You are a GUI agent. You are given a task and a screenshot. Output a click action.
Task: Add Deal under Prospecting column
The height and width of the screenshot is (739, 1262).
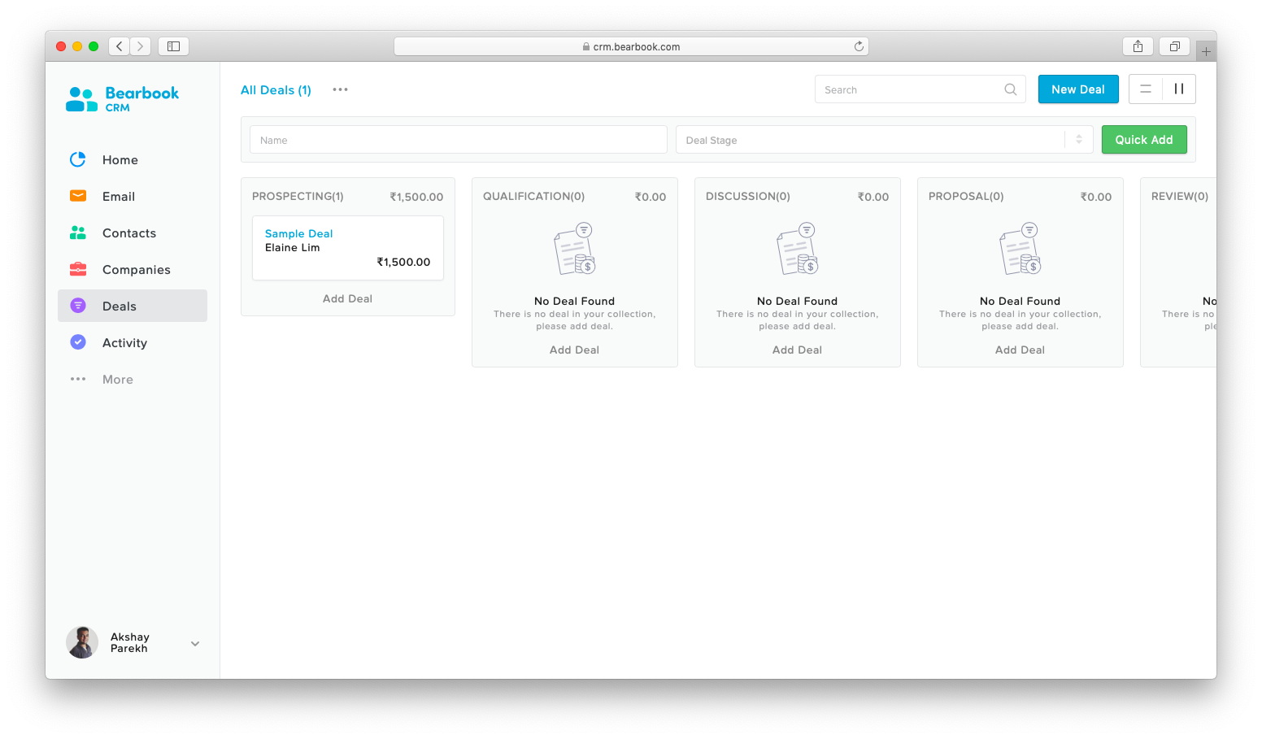[x=347, y=298]
